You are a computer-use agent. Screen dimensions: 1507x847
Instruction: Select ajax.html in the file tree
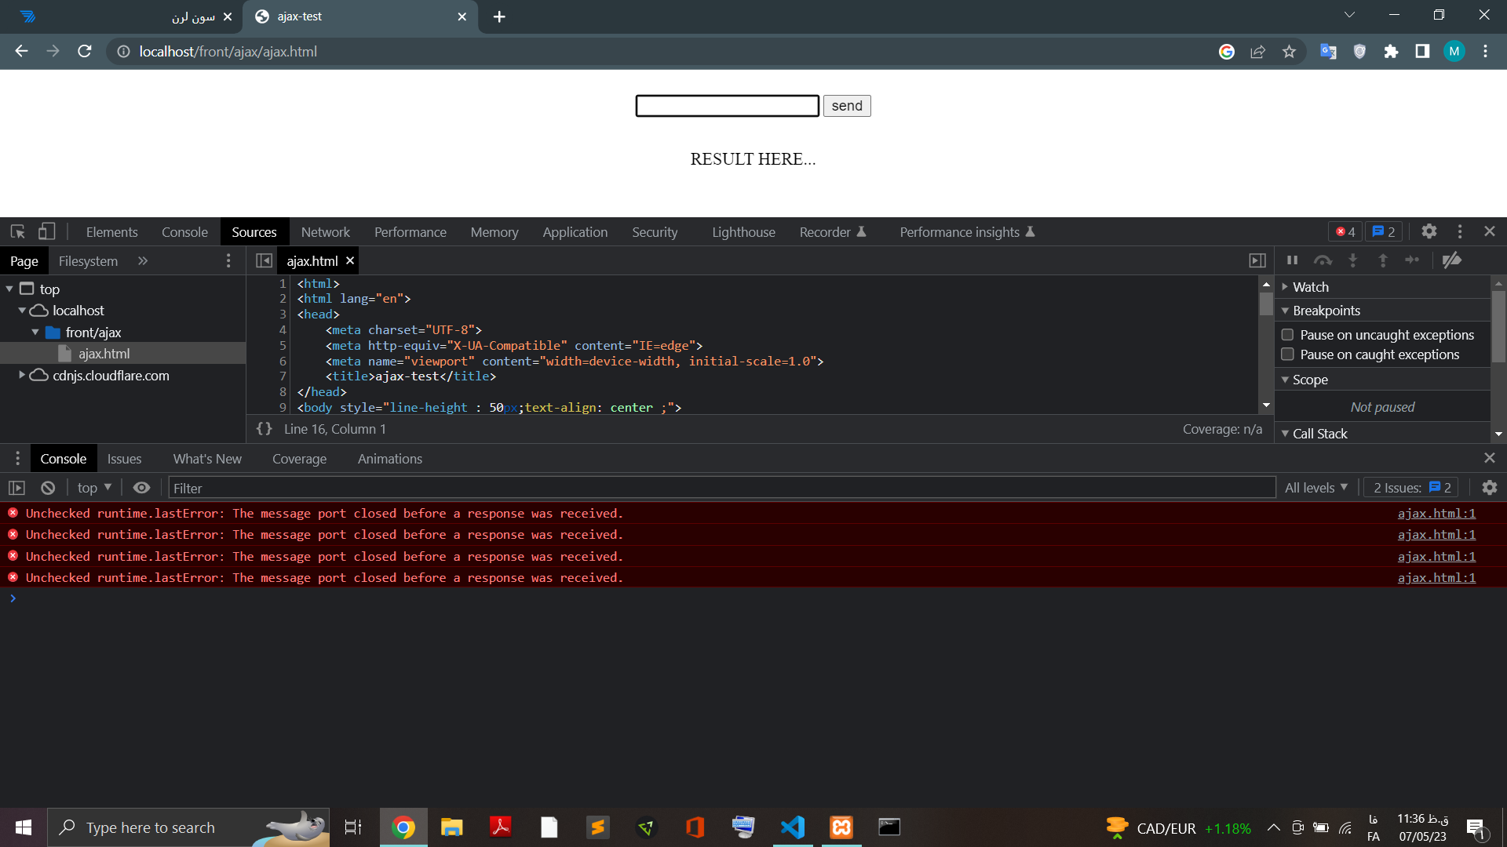pos(104,354)
